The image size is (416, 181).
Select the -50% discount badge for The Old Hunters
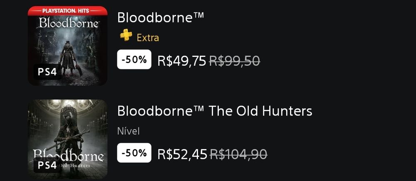click(x=134, y=153)
